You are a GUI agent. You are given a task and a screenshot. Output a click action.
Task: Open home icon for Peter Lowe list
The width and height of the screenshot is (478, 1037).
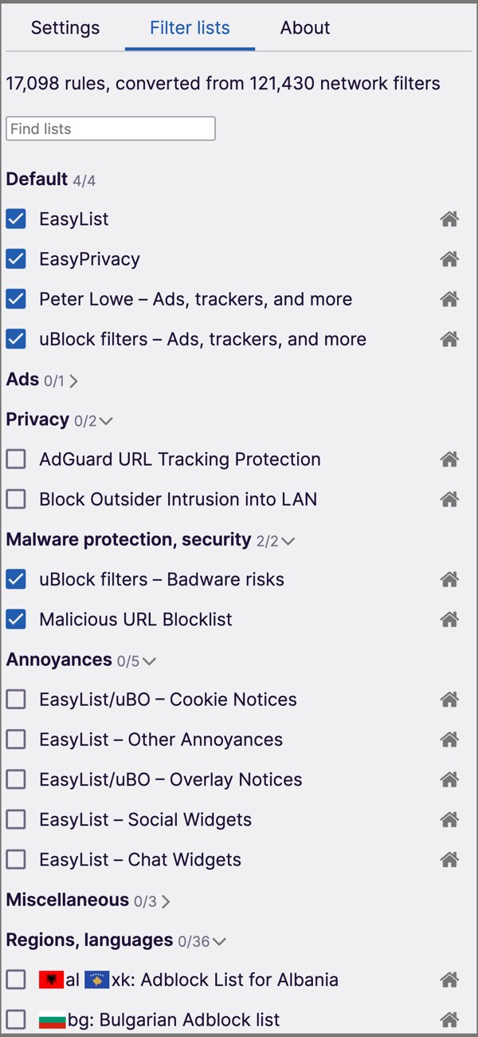coord(449,299)
